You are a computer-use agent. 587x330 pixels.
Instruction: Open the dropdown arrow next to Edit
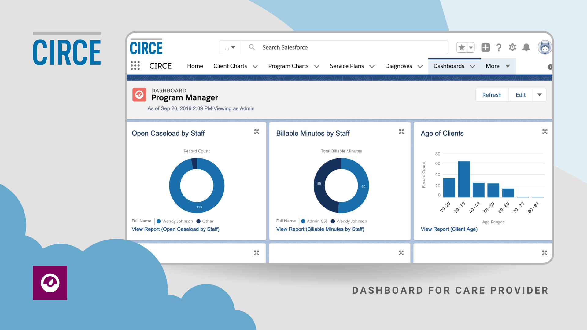click(x=540, y=95)
